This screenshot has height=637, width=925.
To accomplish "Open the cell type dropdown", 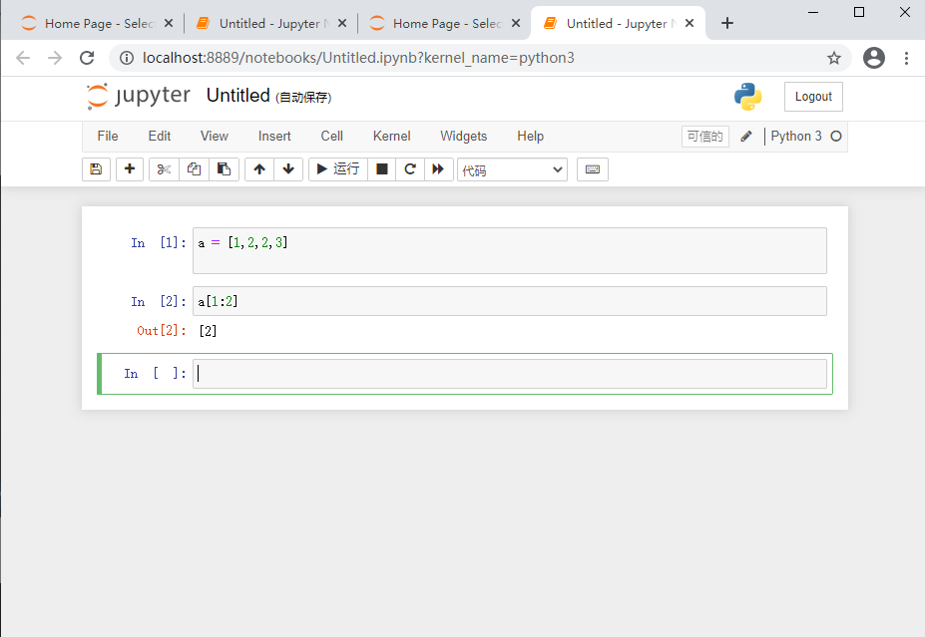I will pos(512,169).
